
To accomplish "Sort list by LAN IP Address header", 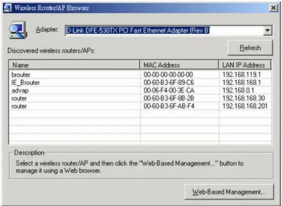I will [x=245, y=65].
